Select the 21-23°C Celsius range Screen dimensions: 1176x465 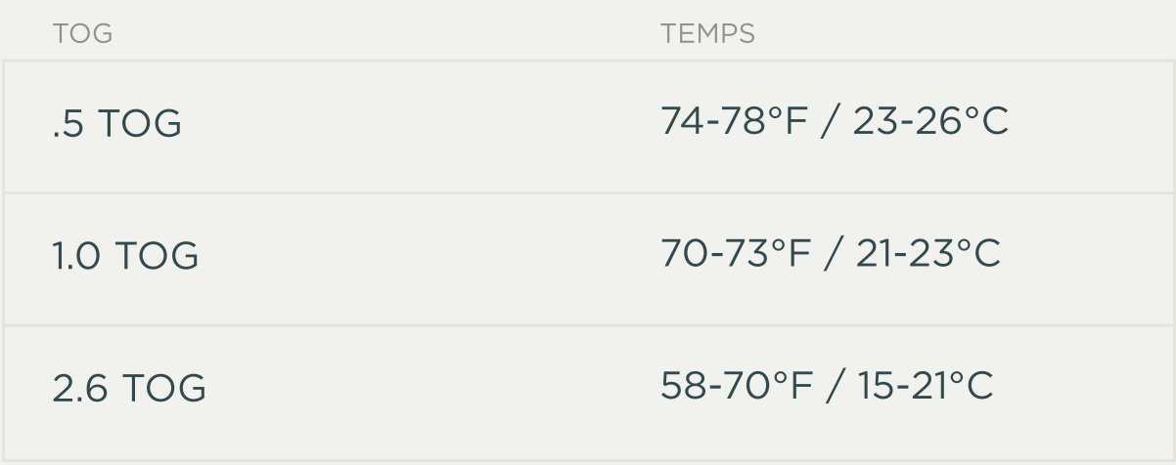click(928, 254)
